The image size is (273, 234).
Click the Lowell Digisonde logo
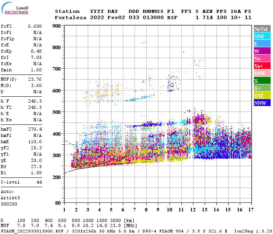(x=15, y=8)
